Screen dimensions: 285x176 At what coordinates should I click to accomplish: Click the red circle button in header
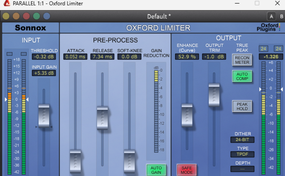tap(26, 16)
